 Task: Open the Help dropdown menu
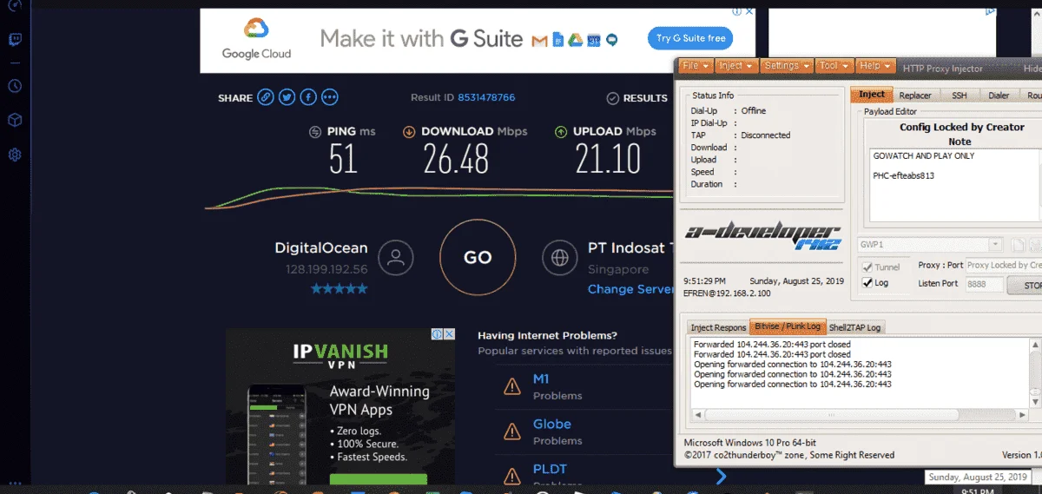click(x=875, y=66)
